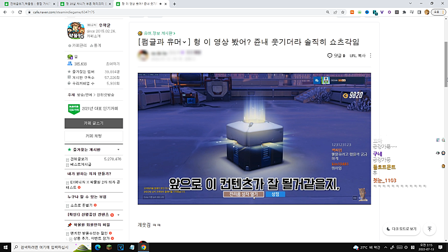Open the Minecraft block taskbar icon
The height and width of the screenshot is (252, 448).
109,248
